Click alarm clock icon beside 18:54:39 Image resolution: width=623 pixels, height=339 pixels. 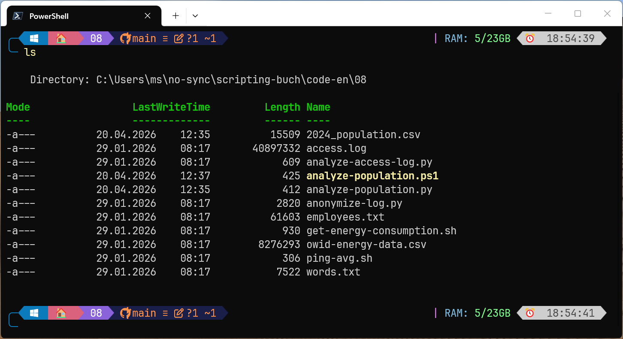click(x=530, y=39)
